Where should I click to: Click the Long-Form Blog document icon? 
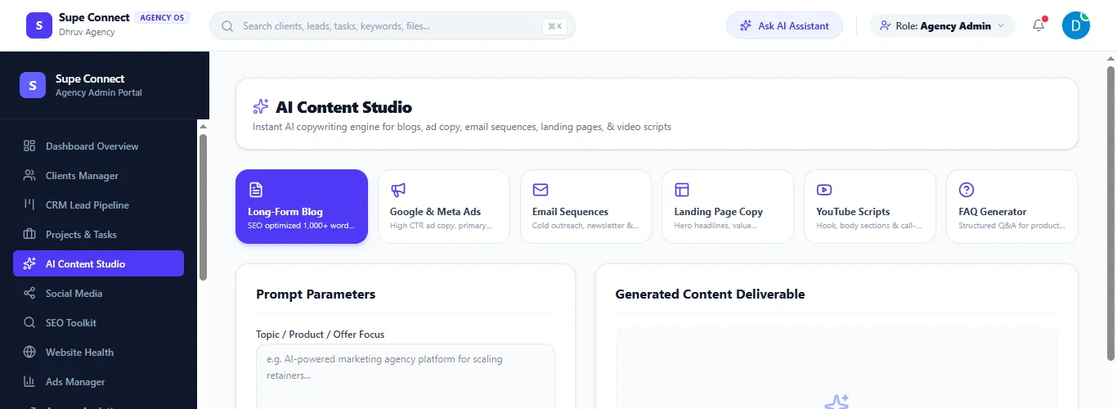(x=256, y=190)
